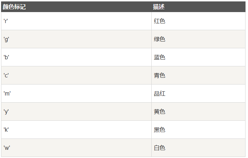Click the 描述 column header
This screenshot has width=248, height=158.
point(159,7)
